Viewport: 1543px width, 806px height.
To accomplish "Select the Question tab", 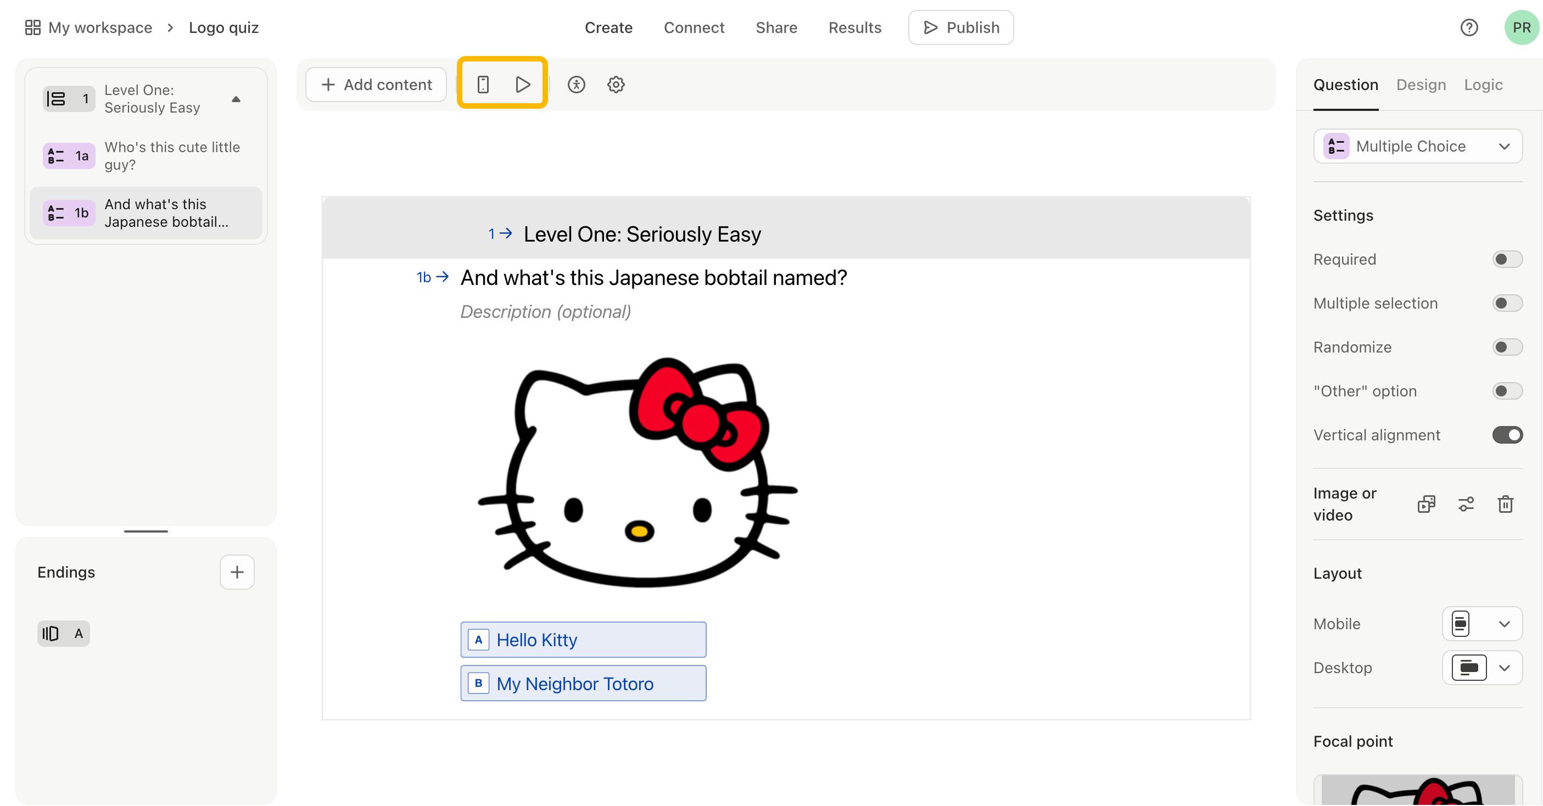I will click(x=1345, y=85).
